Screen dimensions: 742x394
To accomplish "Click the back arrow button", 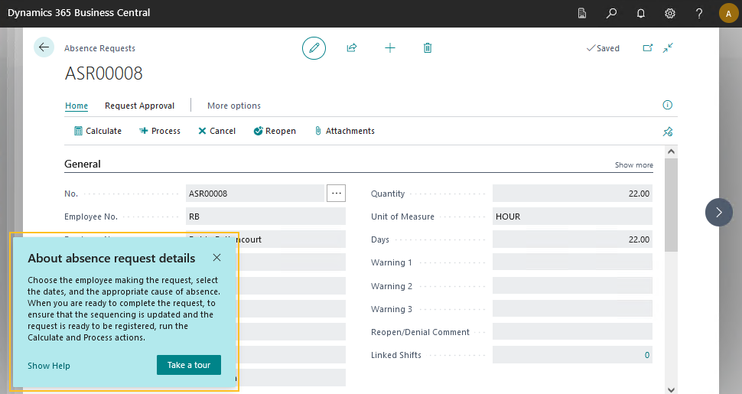I will 44,47.
